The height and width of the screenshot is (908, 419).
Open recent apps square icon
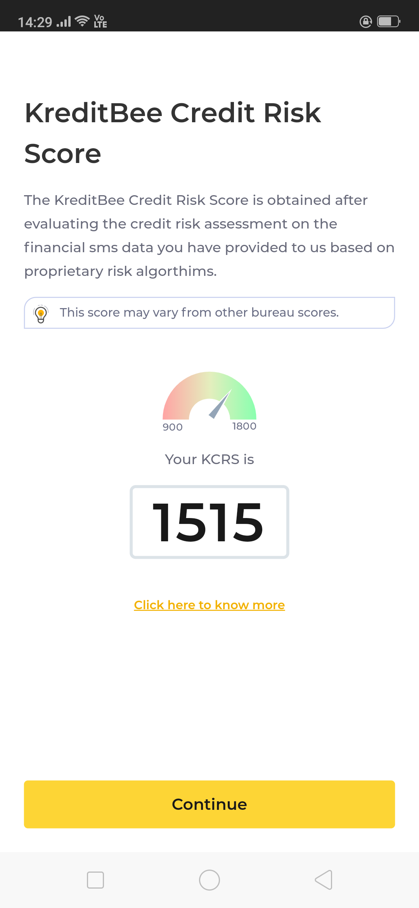[x=95, y=880]
